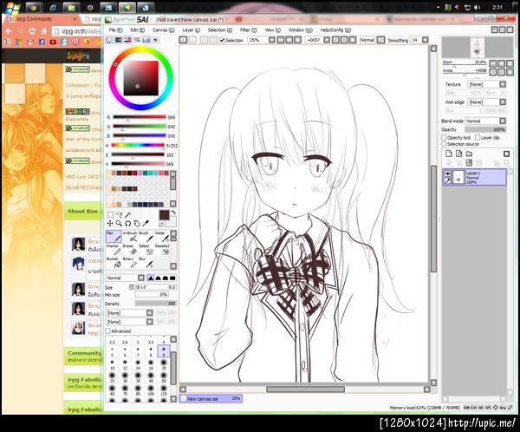Create a new normal layer
Image resolution: width=520 pixels, height=432 pixels.
[449, 154]
